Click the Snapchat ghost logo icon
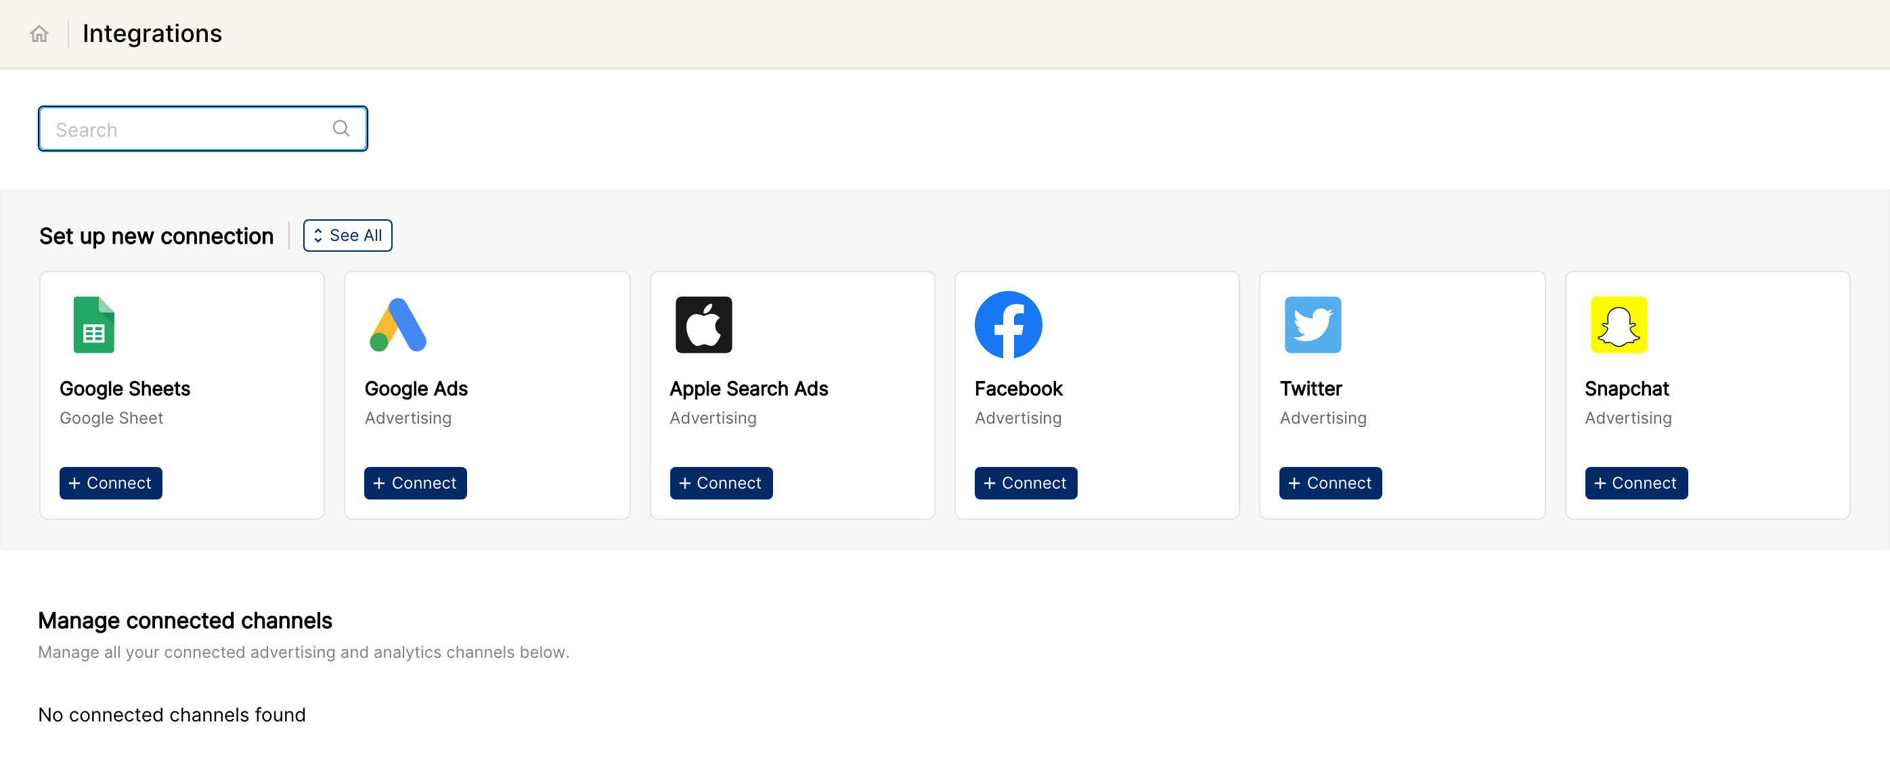The height and width of the screenshot is (758, 1890). pyautogui.click(x=1619, y=325)
